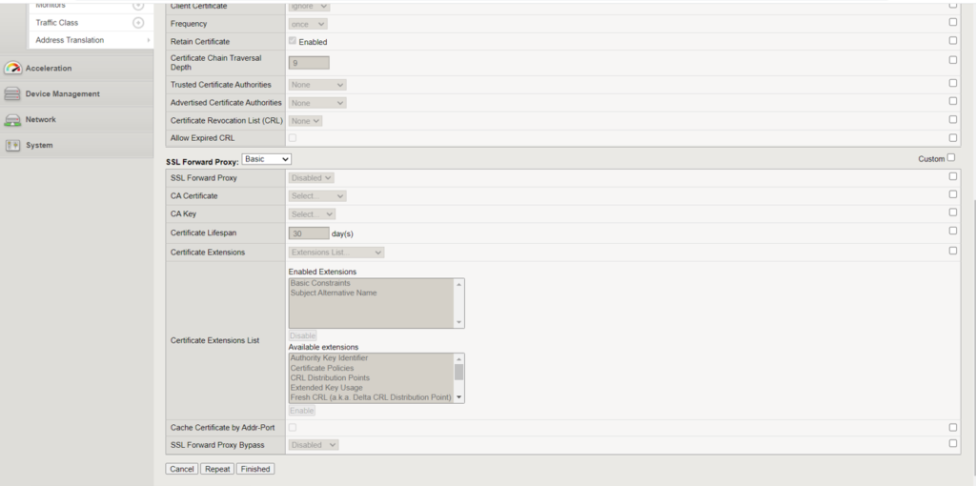Tick the custom checkbox on Certificate Lifespan row

(953, 231)
